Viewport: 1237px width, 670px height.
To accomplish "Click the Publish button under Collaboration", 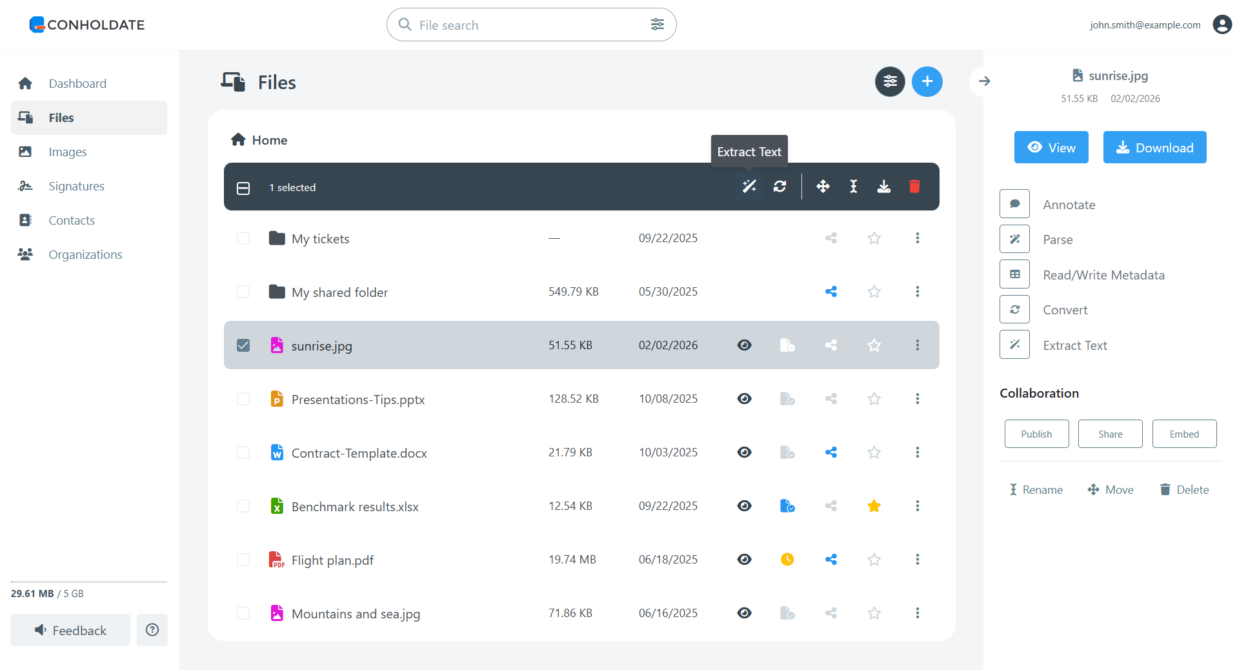I will 1036,434.
